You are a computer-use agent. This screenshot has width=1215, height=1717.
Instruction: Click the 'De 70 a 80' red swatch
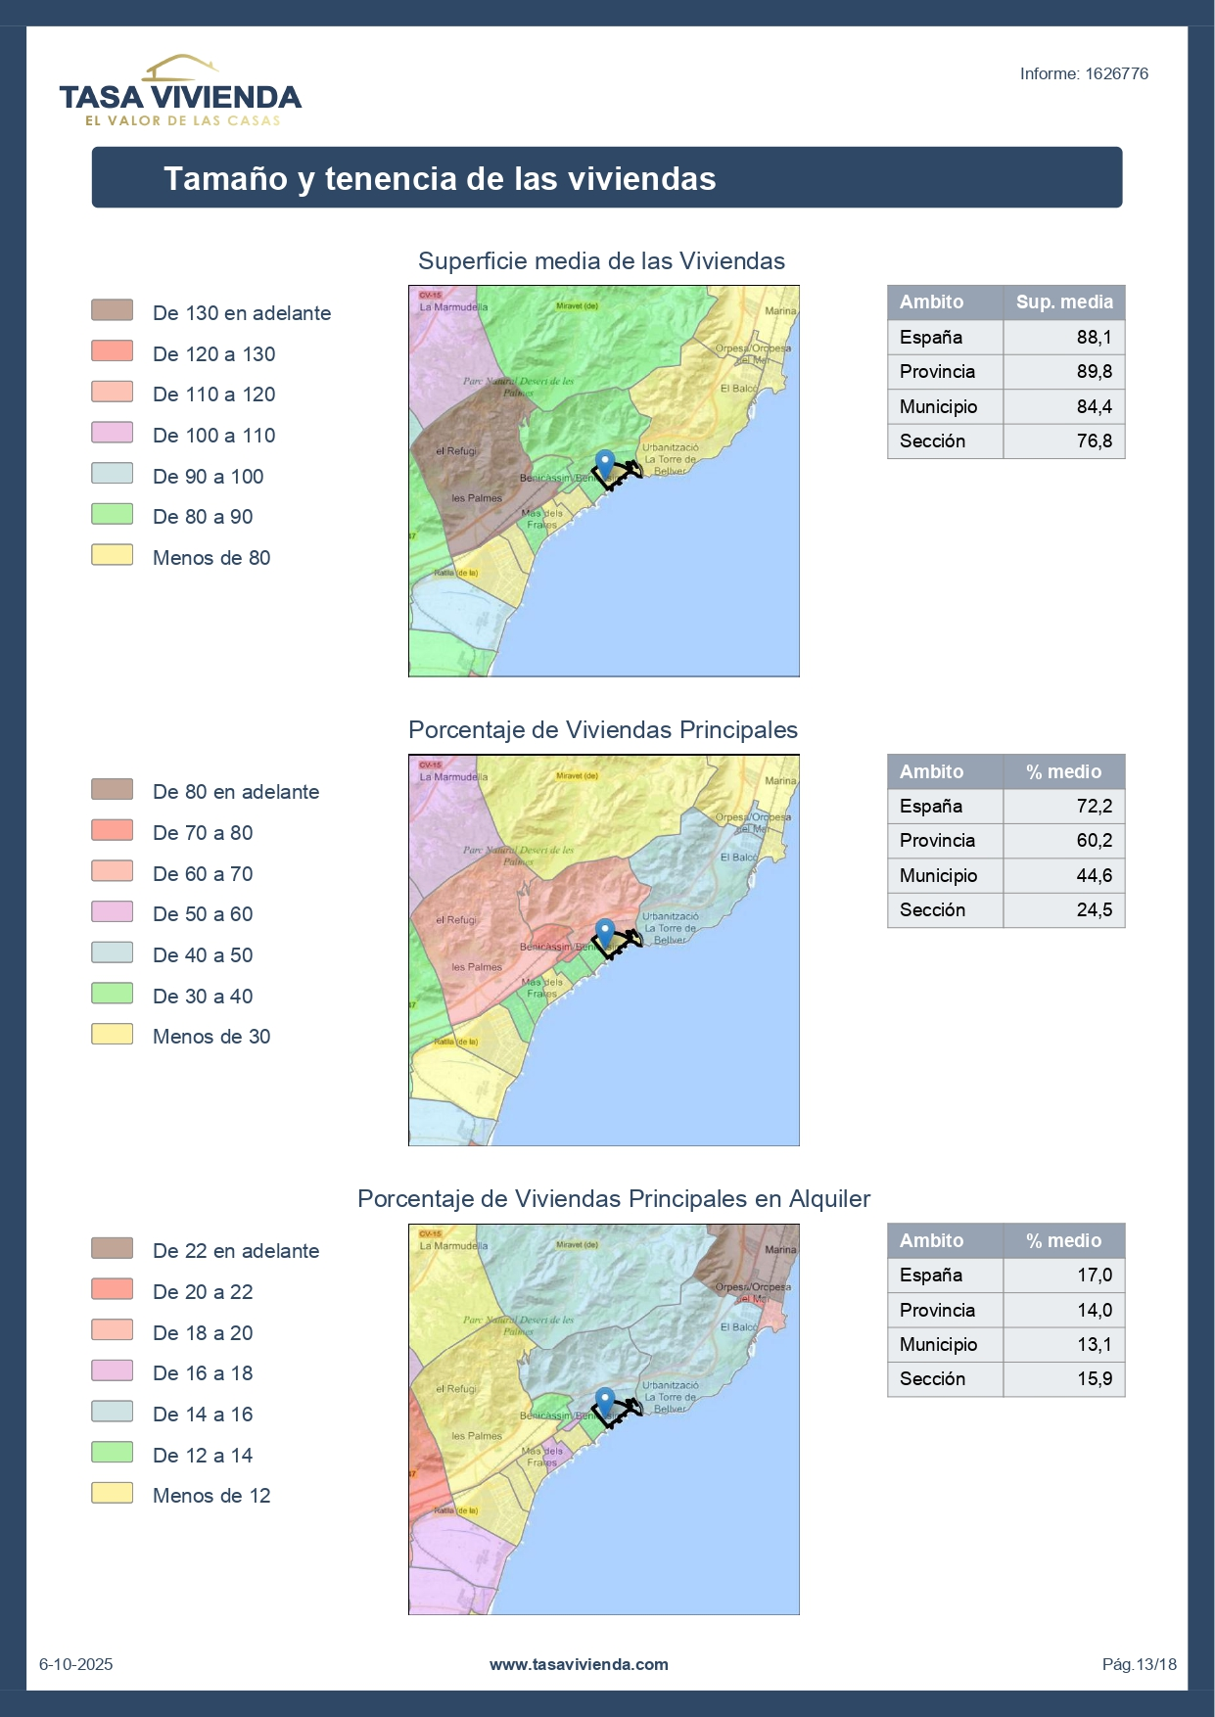click(x=112, y=831)
